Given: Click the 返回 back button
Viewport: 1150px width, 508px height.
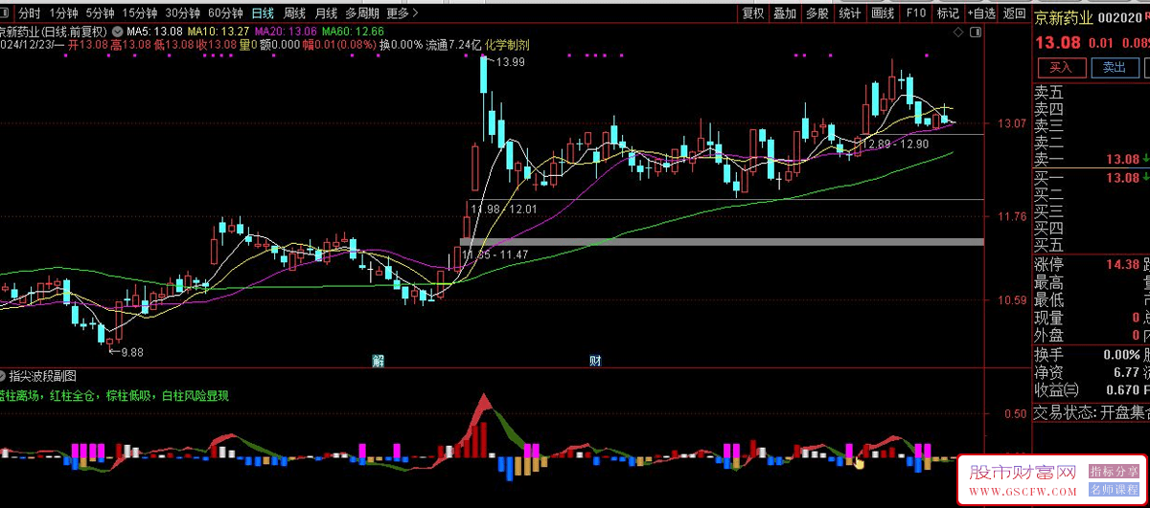Looking at the screenshot, I should [1013, 13].
